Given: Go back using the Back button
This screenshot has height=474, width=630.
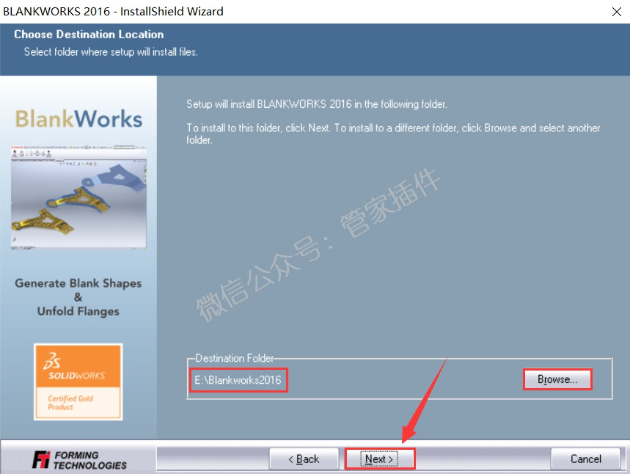Looking at the screenshot, I should [x=304, y=459].
